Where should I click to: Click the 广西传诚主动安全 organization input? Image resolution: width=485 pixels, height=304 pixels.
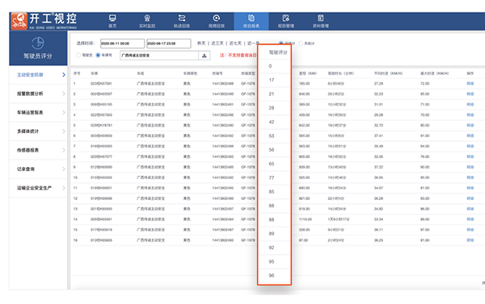[x=159, y=56]
